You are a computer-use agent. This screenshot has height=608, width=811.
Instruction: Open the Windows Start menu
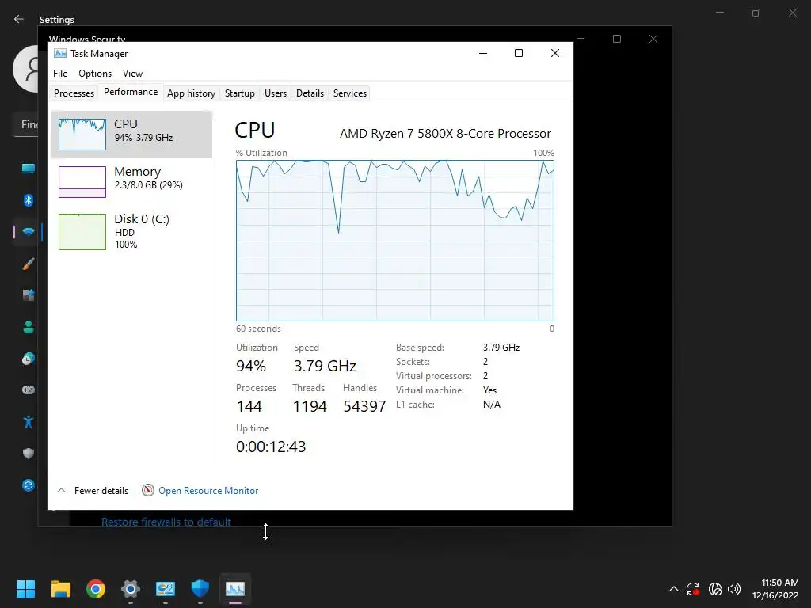(25, 589)
